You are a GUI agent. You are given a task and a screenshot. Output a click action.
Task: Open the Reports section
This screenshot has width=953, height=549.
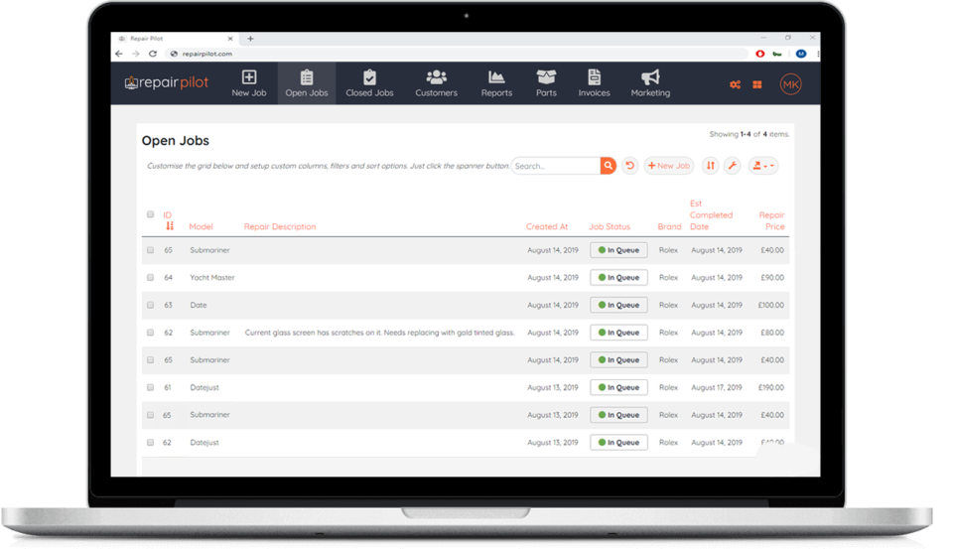pos(496,83)
